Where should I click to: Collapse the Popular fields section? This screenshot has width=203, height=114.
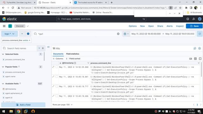(3, 67)
